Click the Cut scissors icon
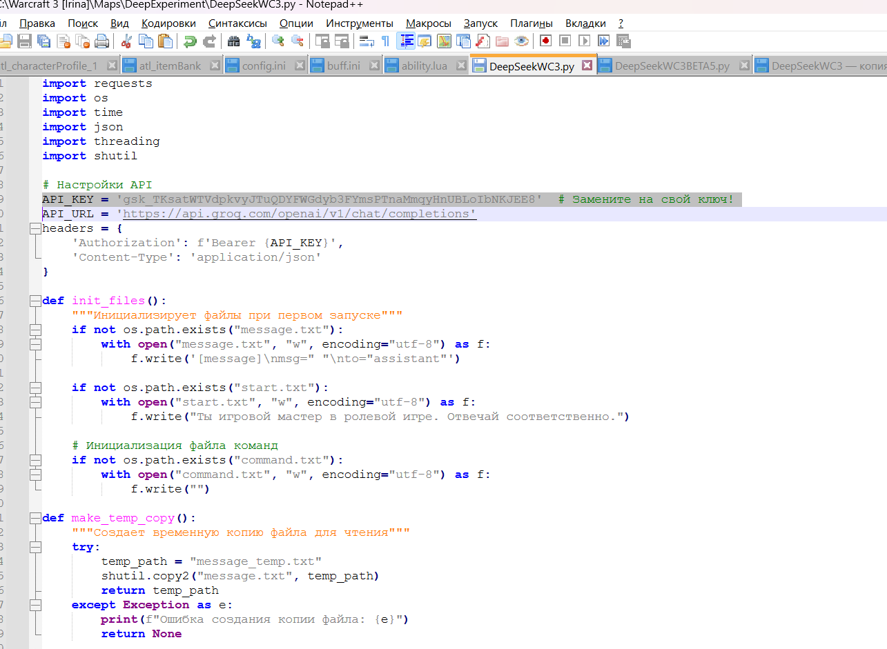This screenshot has height=649, width=887. coord(126,41)
